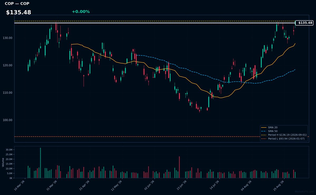The width and height of the screenshot is (316, 195).
Task: Click the 5.0M volume axis label
Action: click(x=10, y=173)
